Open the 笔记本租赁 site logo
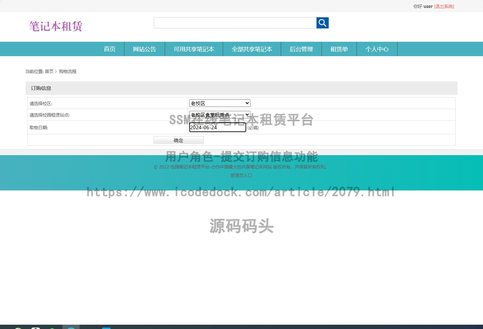This screenshot has width=483, height=329. click(56, 26)
